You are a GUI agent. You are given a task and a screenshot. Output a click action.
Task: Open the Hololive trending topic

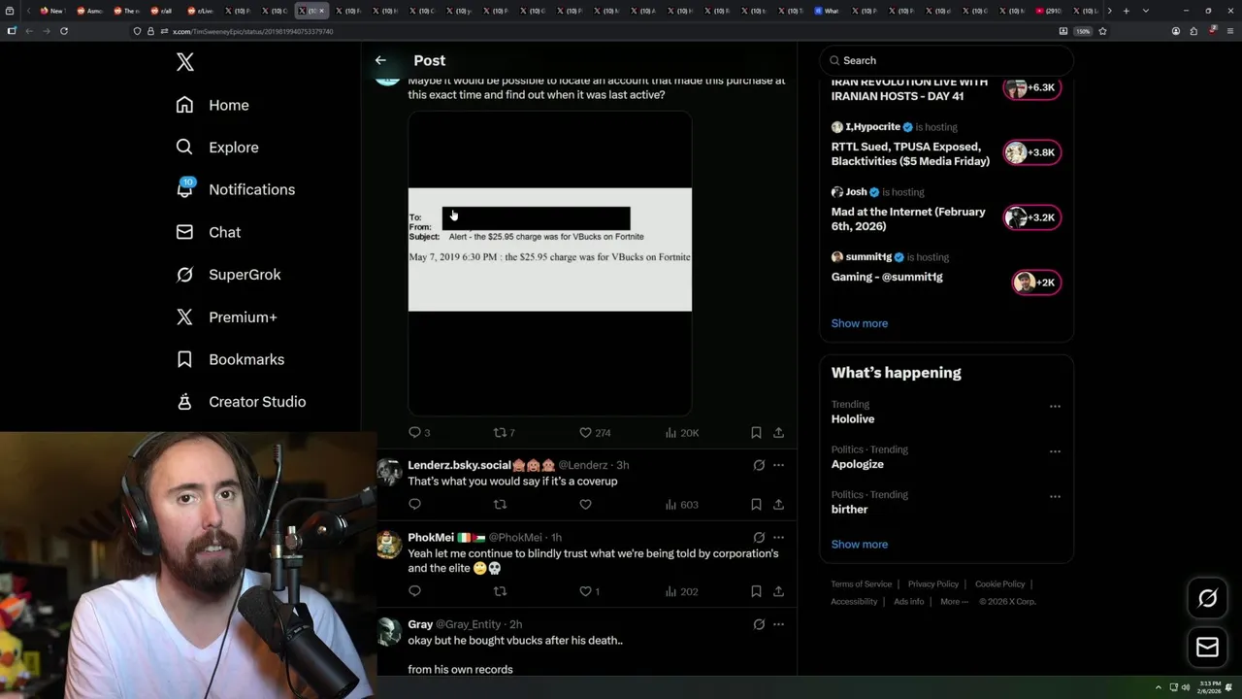(x=853, y=419)
